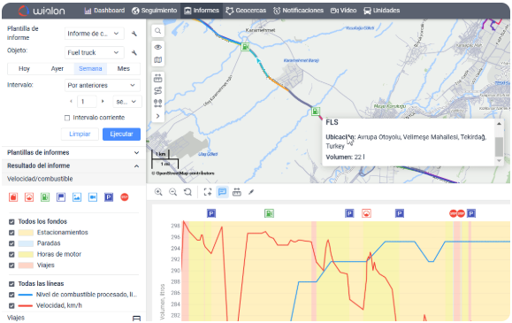512x323 pixels.
Task: Zoom out chart magnifier icon
Action: [x=172, y=192]
